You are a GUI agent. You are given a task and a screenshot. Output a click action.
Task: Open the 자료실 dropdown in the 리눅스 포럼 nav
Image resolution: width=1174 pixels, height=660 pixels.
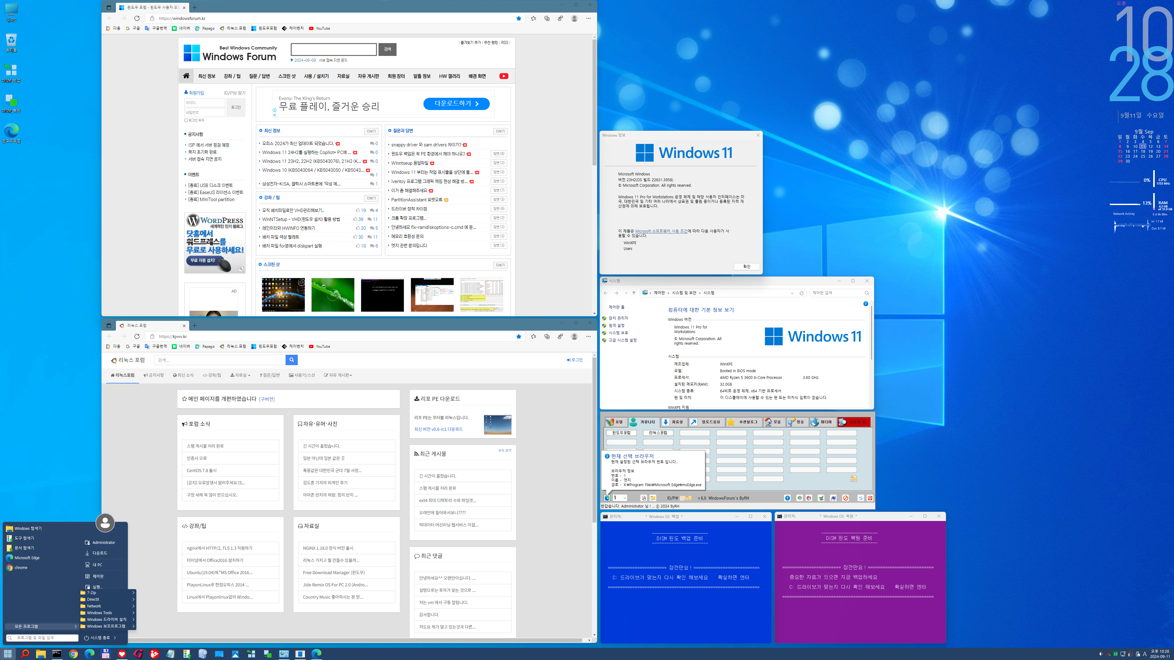point(240,375)
